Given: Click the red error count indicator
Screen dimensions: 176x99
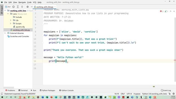Looking at the screenshot, I should click(162, 11).
